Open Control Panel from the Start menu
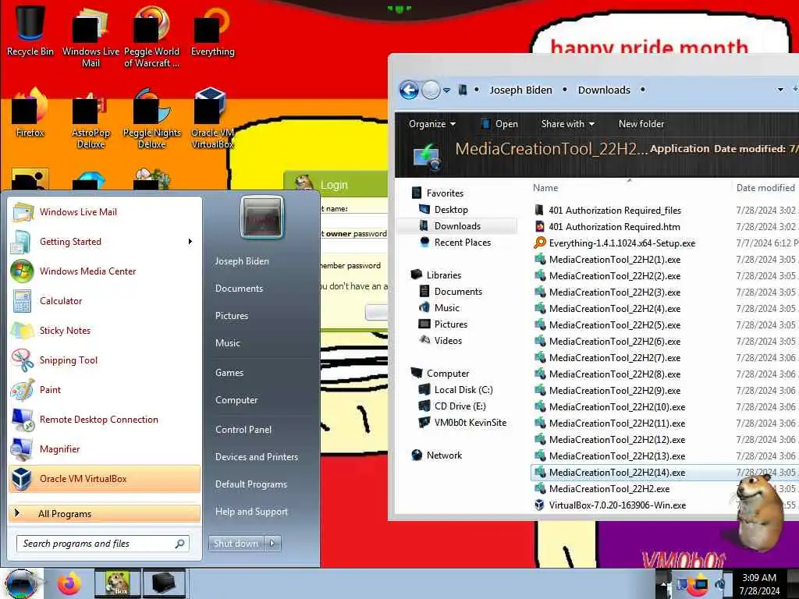799x599 pixels. (243, 430)
